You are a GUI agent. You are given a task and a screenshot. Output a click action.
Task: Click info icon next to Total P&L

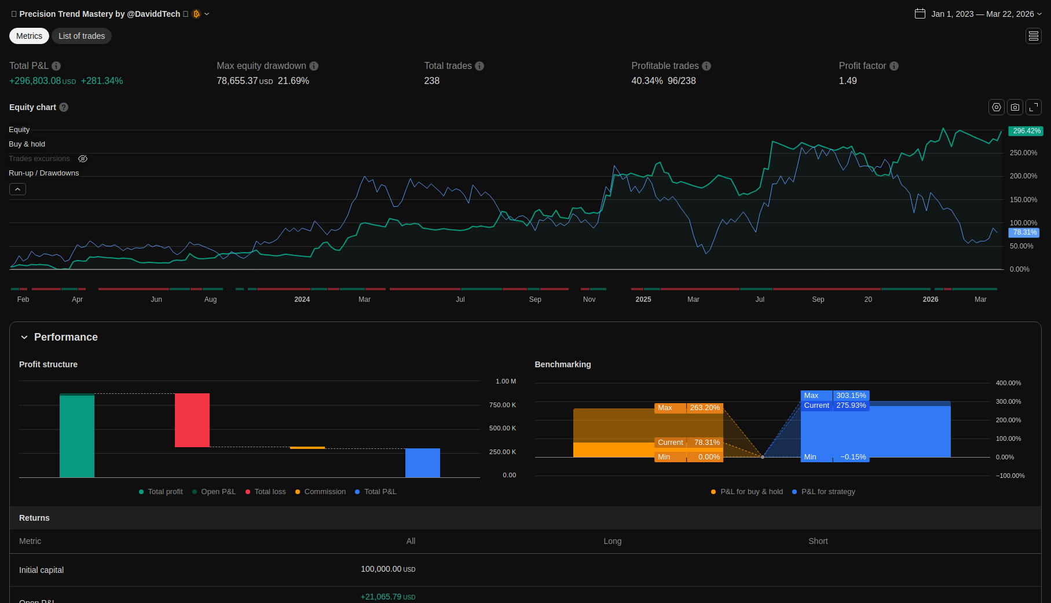56,66
